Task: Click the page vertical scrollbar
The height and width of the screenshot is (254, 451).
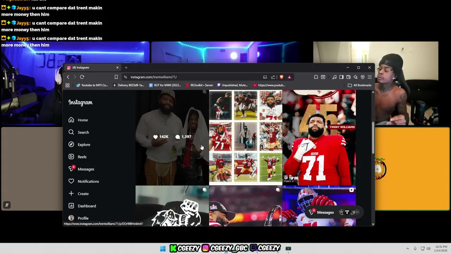Action: click(373, 138)
